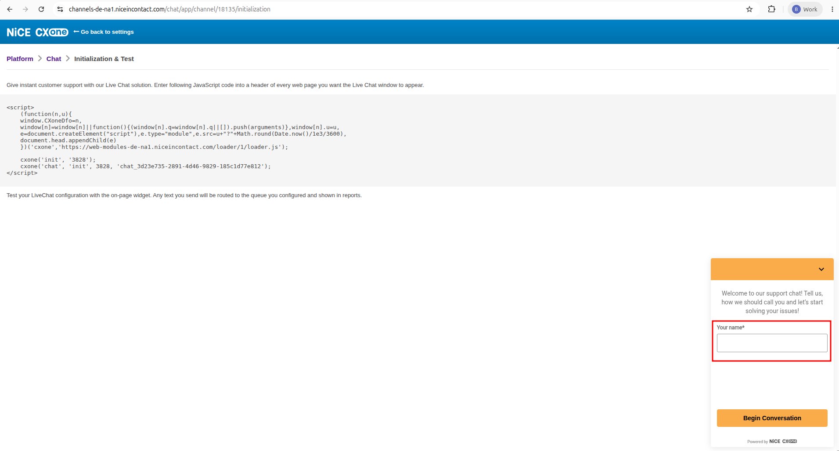Open the Chrome three-dot menu
This screenshot has height=451, width=839.
(832, 9)
